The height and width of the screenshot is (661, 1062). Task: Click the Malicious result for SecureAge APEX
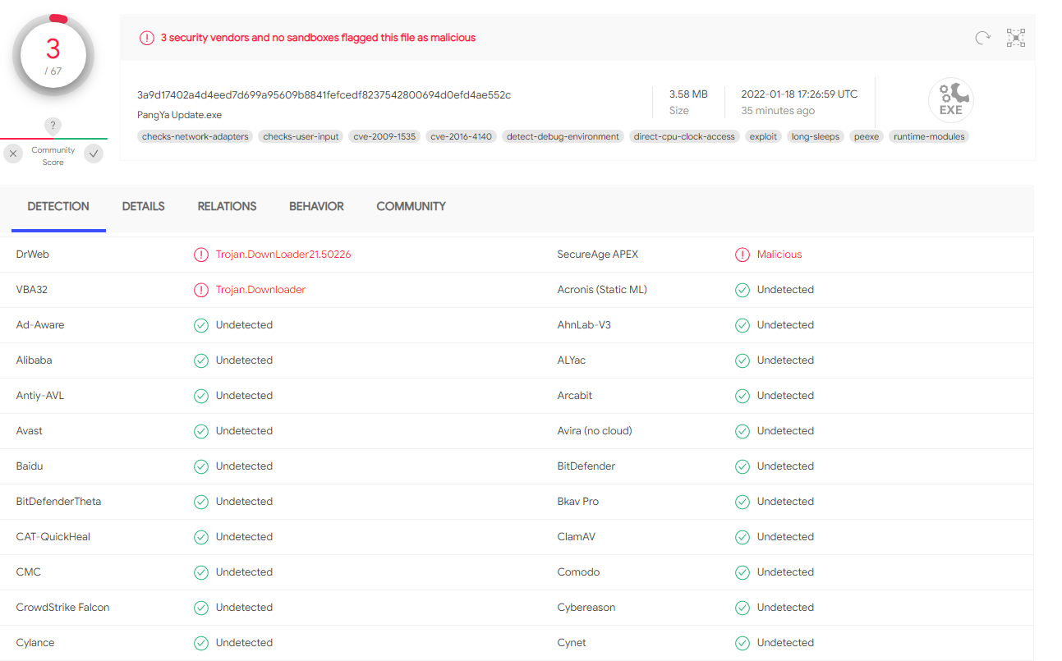tap(779, 255)
